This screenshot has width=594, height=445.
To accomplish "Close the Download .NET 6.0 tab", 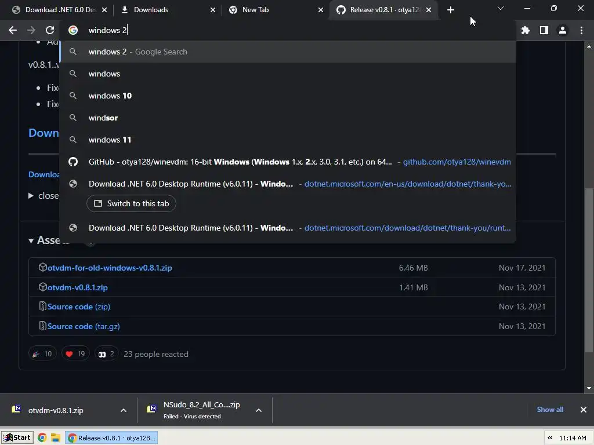I will pos(104,10).
